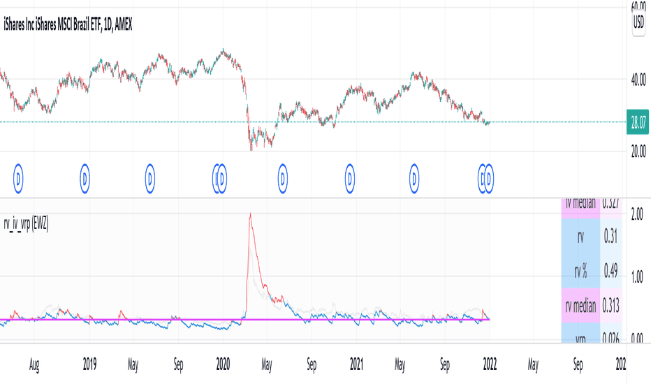651x384 pixels.
Task: Select the dividend marker just before 2021
Action: (349, 179)
